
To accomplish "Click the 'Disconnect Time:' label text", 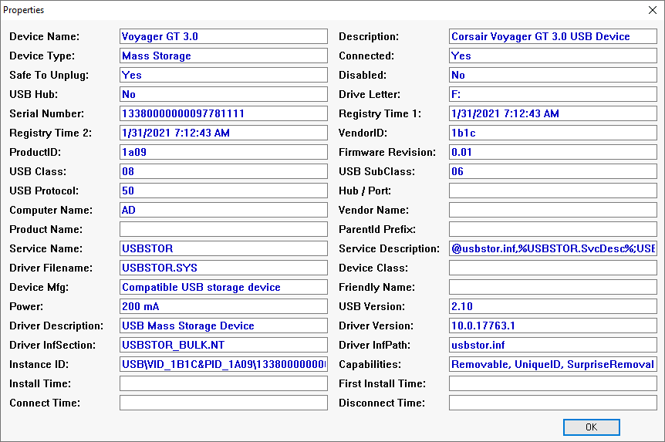I will tap(382, 403).
